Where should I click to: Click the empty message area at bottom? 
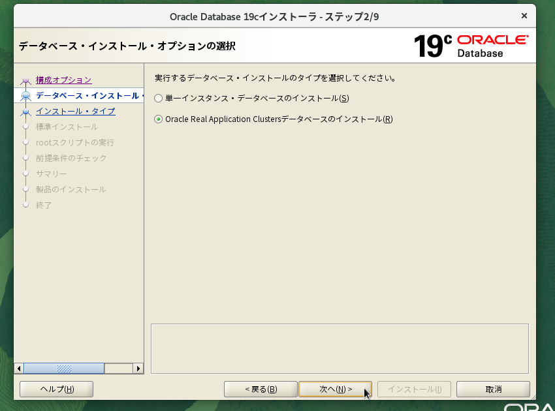pyautogui.click(x=340, y=349)
